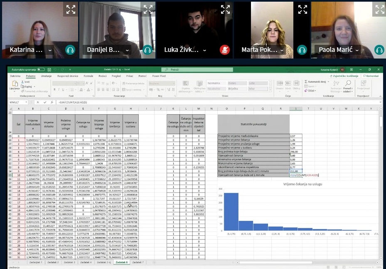Maximize Paola Marić's video tile
The height and width of the screenshot is (269, 386).
tap(380, 9)
